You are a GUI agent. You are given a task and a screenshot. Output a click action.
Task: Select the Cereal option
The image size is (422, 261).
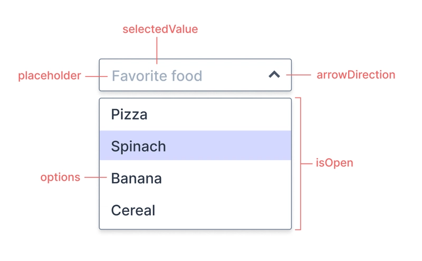(195, 210)
